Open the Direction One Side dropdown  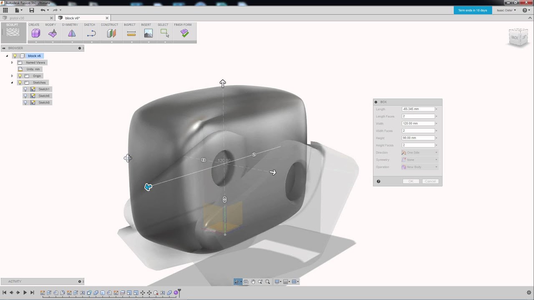click(x=419, y=152)
